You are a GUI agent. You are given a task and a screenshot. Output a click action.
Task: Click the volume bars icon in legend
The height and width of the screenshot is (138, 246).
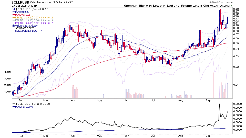14,26
